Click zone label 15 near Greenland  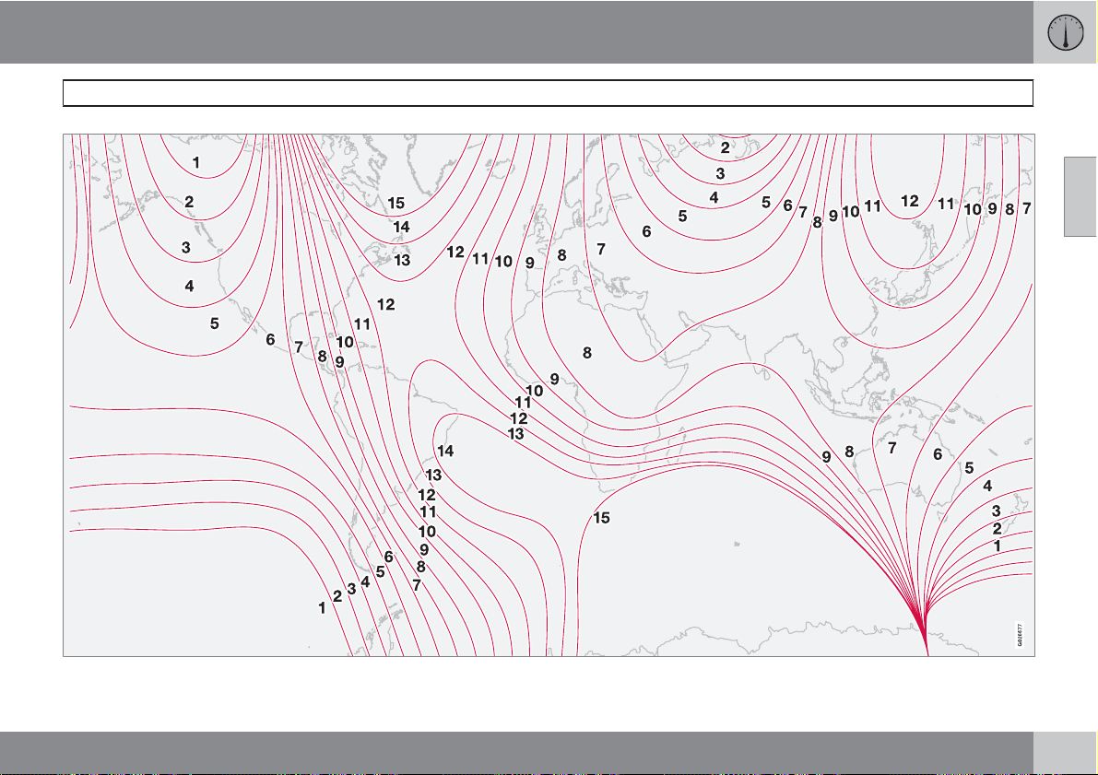pyautogui.click(x=396, y=203)
